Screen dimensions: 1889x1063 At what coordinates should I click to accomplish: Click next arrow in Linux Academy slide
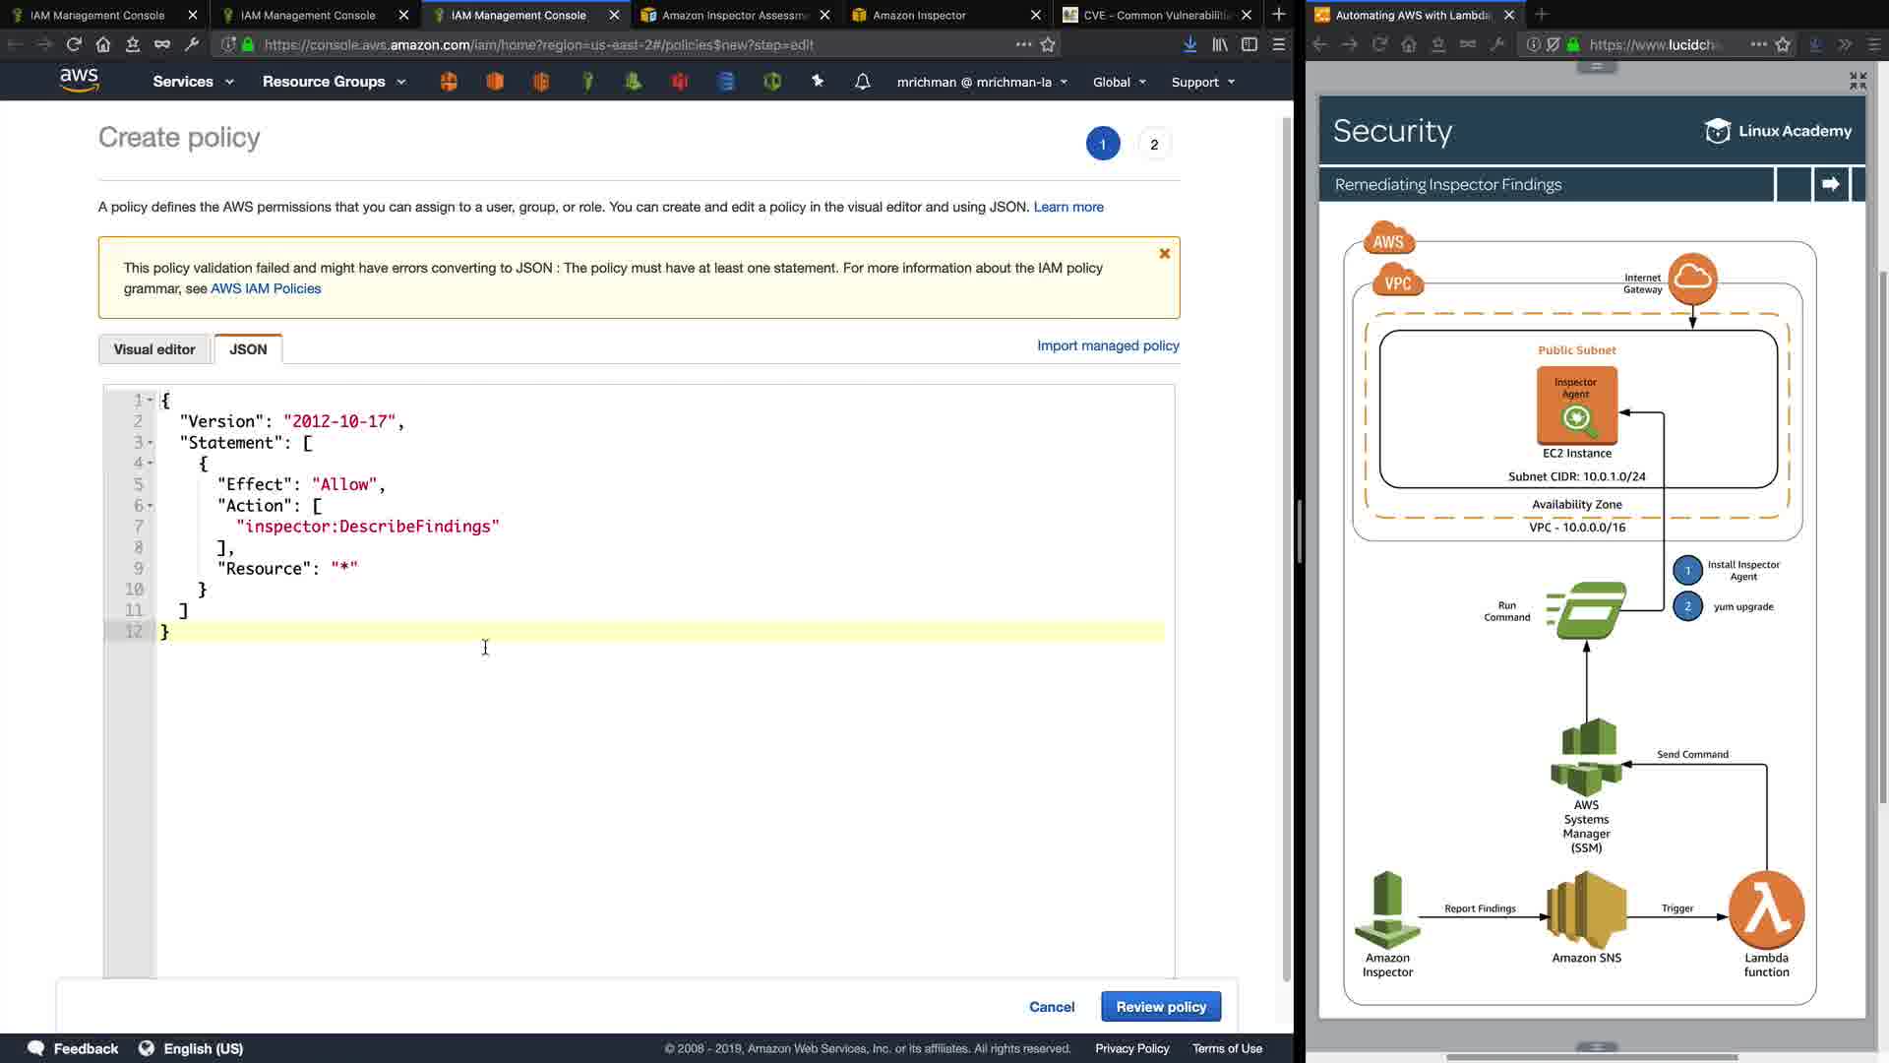tap(1830, 184)
